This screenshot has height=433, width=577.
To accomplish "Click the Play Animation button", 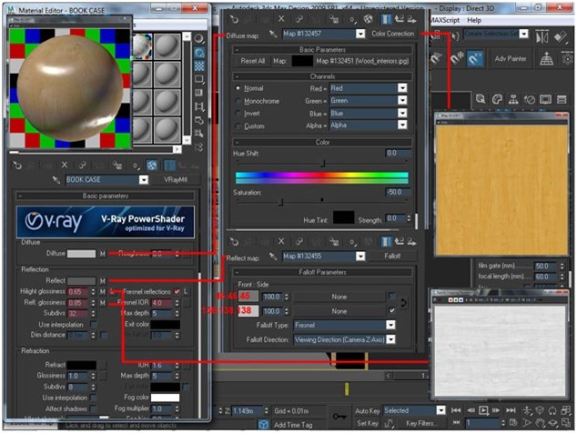I will 483,410.
